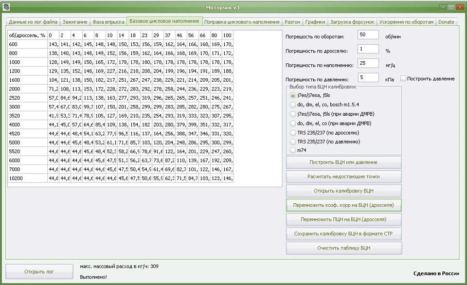The height and width of the screenshot is (285, 467).
Task: Click cell 71,2 in the 2000 row
Action: click(54, 89)
